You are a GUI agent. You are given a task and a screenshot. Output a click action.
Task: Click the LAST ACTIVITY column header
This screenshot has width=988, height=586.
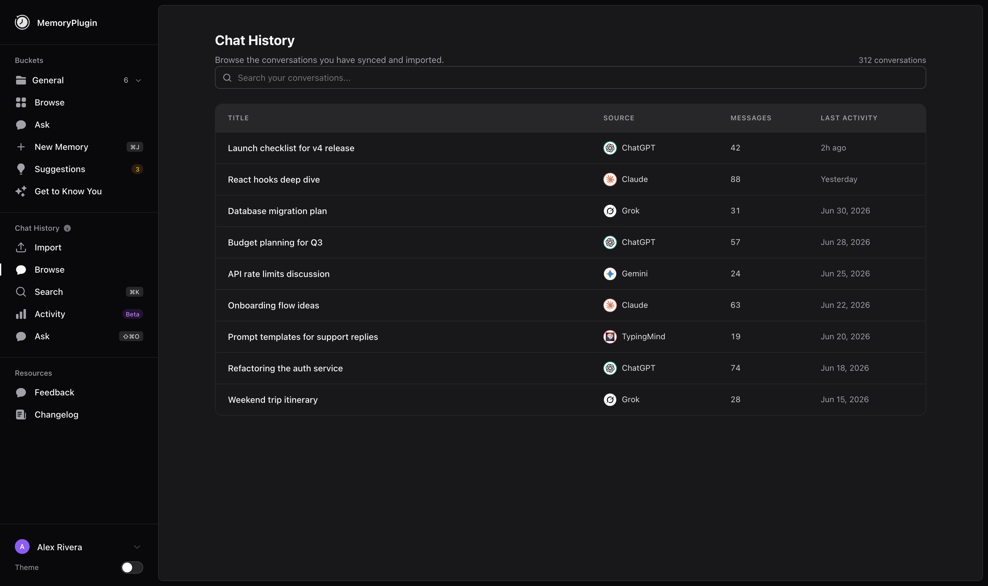tap(849, 118)
